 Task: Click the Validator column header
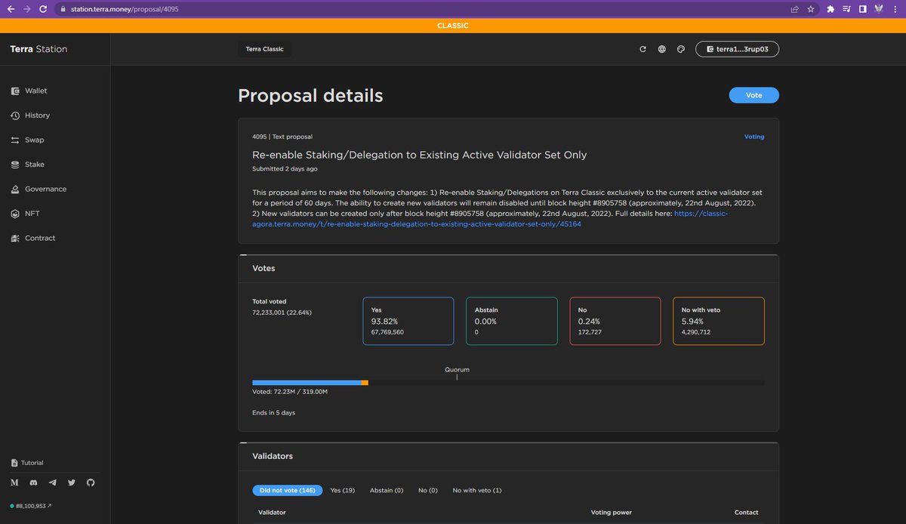(272, 513)
